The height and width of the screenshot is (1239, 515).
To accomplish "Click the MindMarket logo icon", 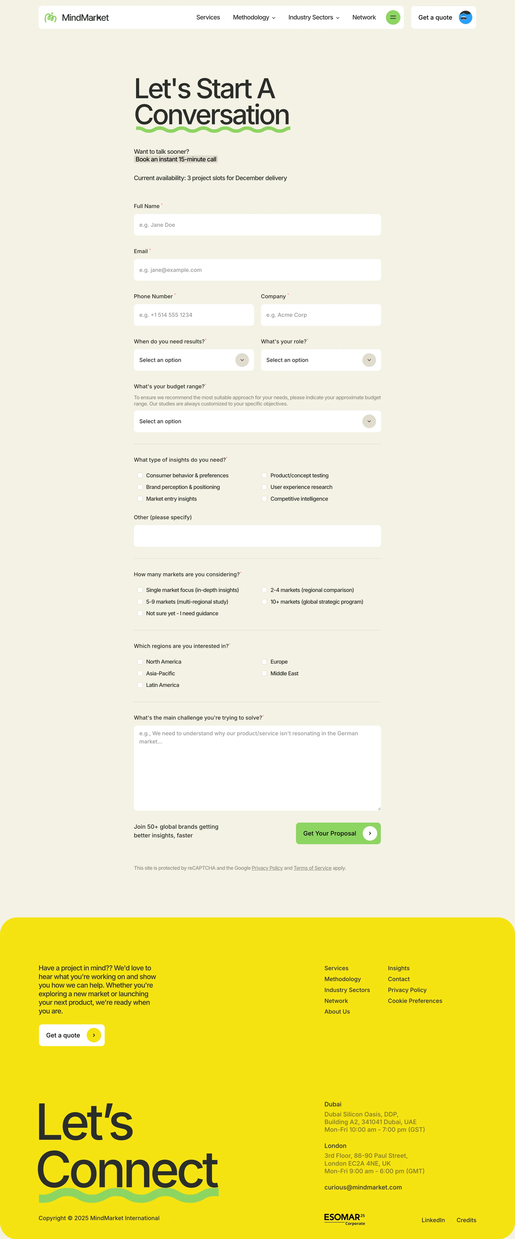I will click(50, 17).
